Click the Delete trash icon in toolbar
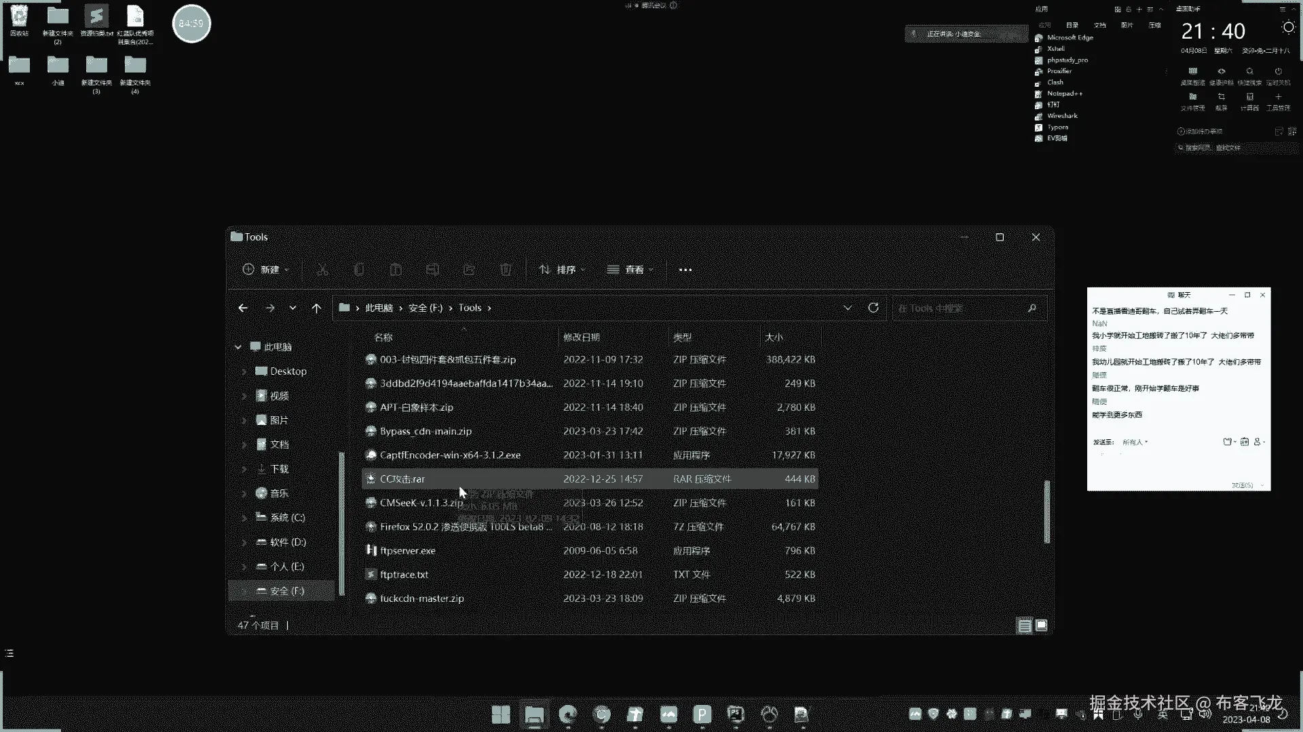The height and width of the screenshot is (732, 1303). click(x=506, y=270)
